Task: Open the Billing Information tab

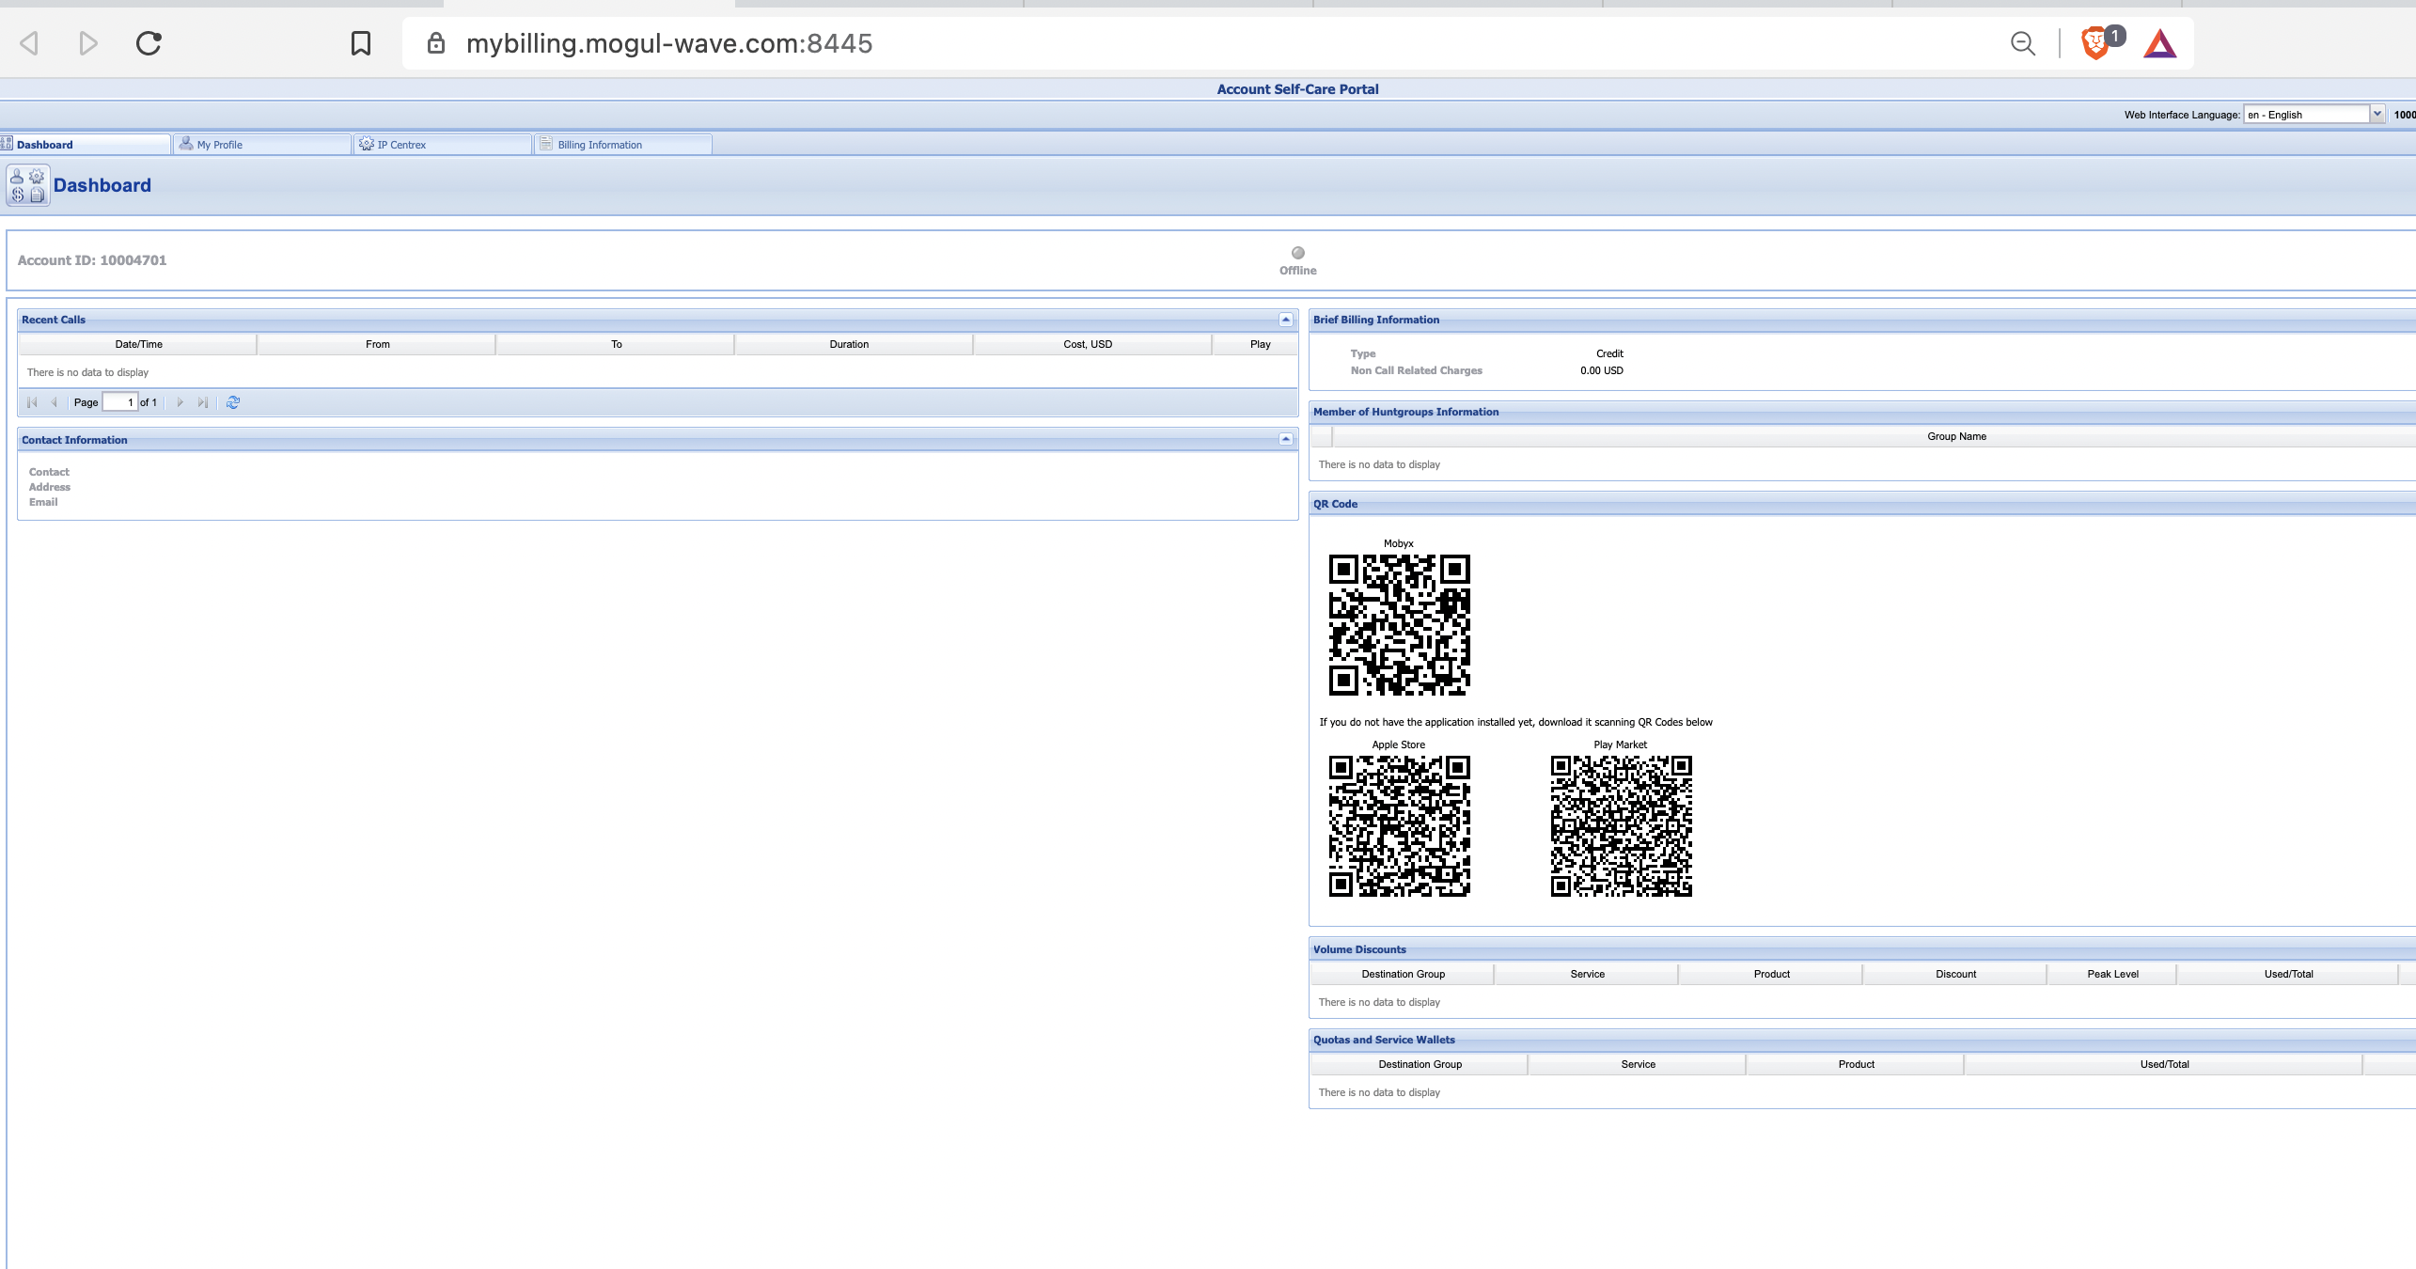Action: point(622,145)
